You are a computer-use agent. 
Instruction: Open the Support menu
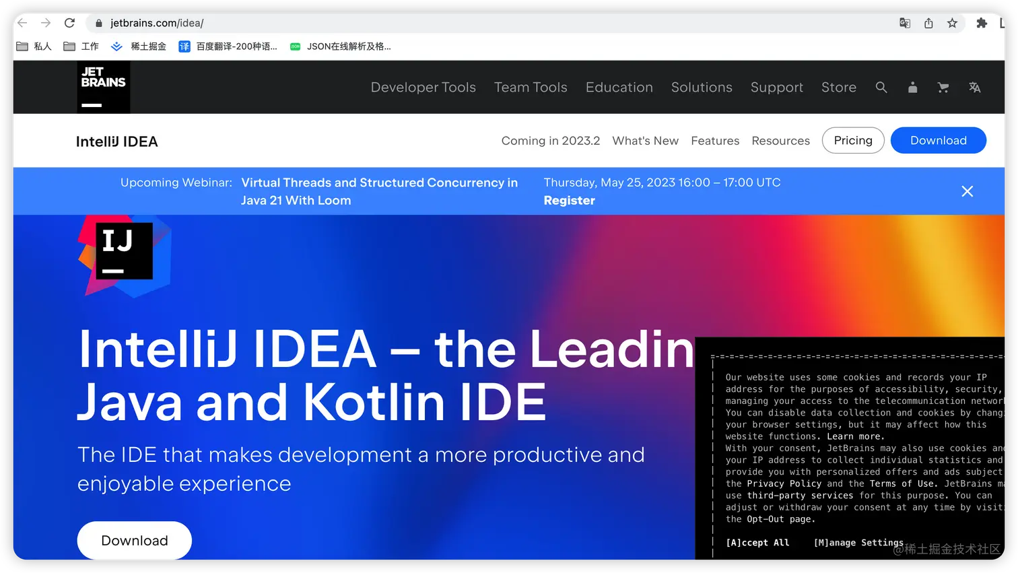point(777,88)
